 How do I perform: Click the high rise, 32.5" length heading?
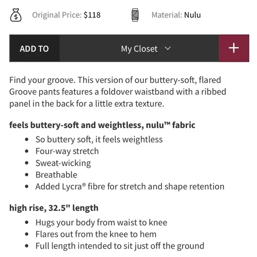54,208
